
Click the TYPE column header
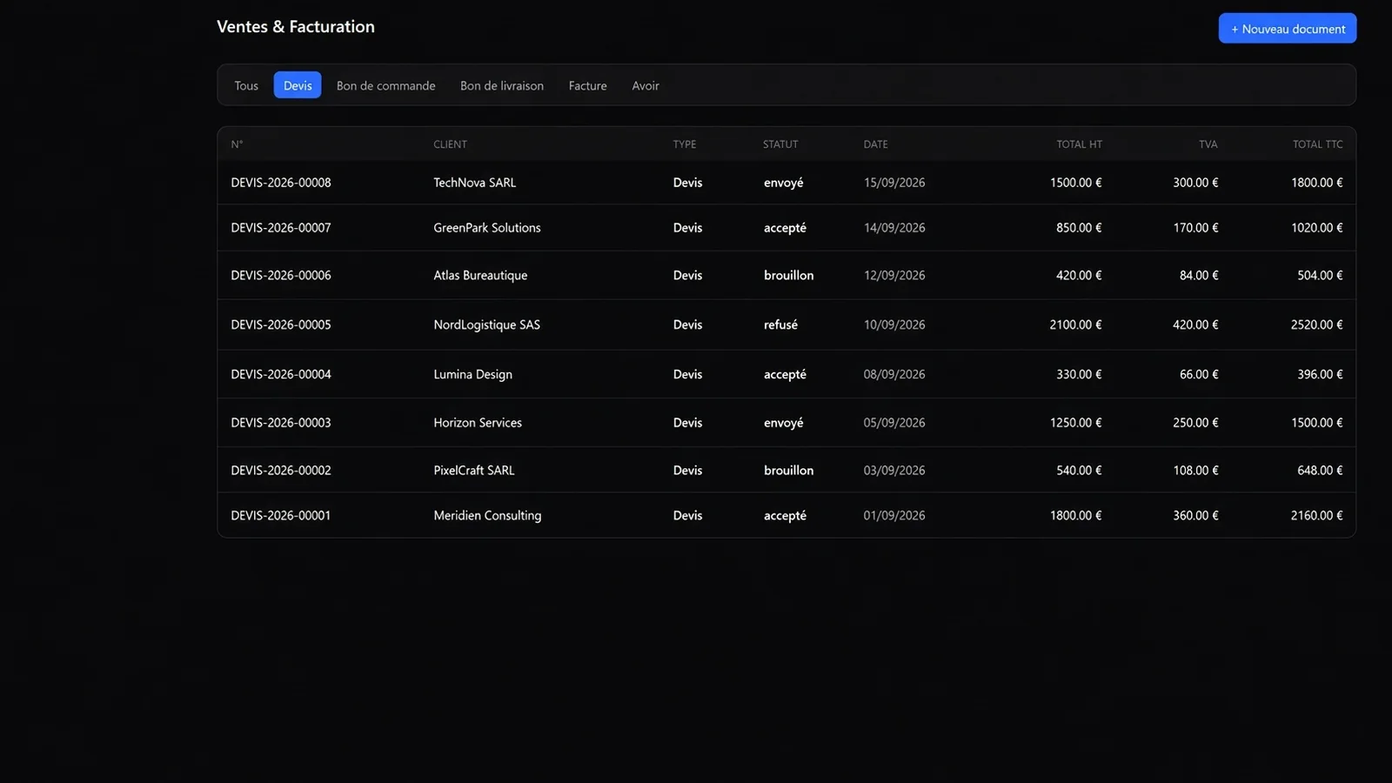tap(685, 144)
